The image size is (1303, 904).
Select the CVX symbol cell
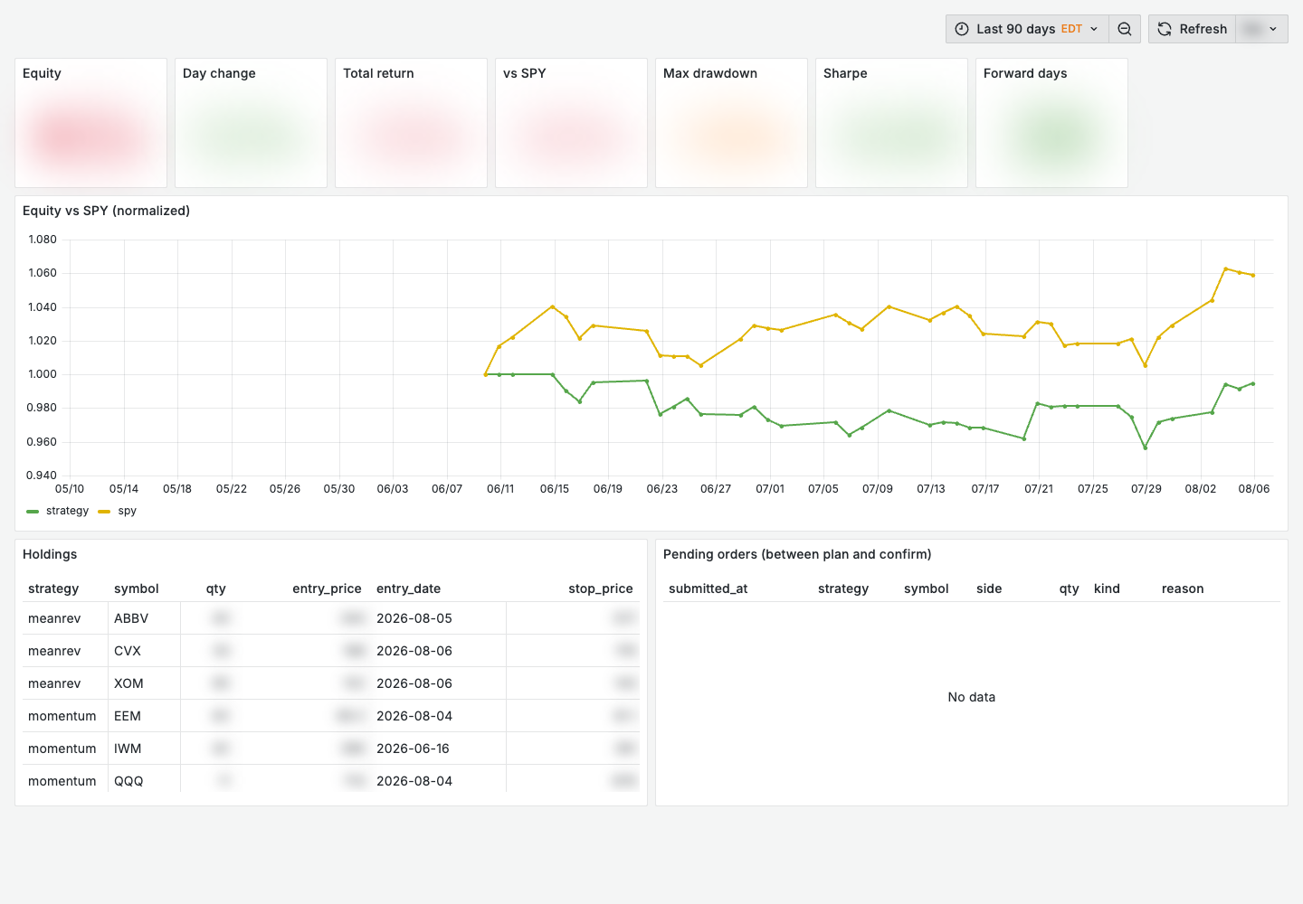(145, 651)
